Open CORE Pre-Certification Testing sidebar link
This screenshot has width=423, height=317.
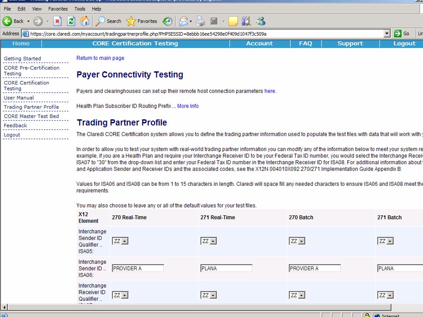click(x=32, y=70)
